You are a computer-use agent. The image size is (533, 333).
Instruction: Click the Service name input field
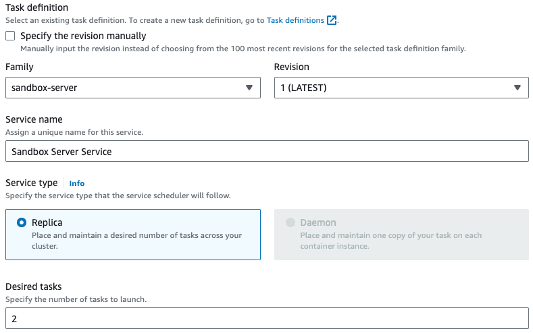pos(266,151)
